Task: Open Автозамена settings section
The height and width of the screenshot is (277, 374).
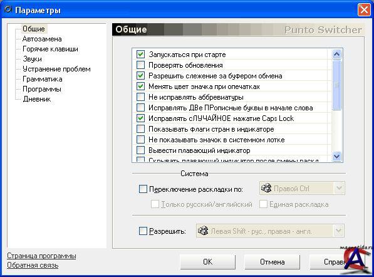Action: pos(42,39)
